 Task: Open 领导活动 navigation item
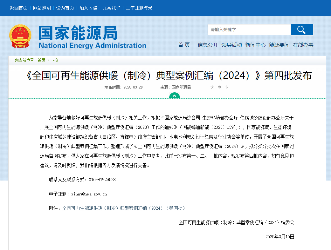click(x=231, y=45)
